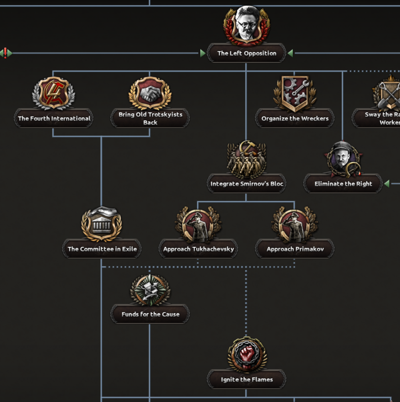Click the crossed shovels worker icon
The width and height of the screenshot is (400, 402).
[x=387, y=93]
